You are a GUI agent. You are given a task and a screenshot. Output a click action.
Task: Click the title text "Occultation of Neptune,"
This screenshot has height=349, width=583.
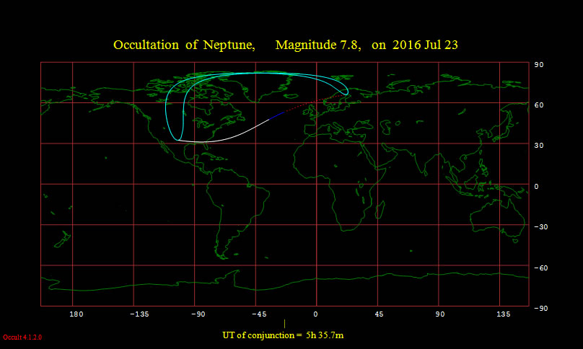point(184,45)
